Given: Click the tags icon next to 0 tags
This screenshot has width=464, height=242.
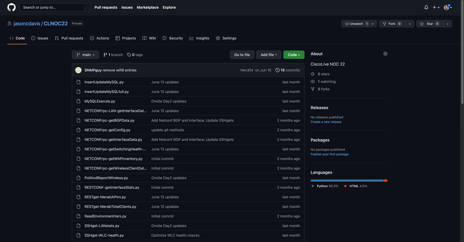Looking at the screenshot, I should click(129, 55).
